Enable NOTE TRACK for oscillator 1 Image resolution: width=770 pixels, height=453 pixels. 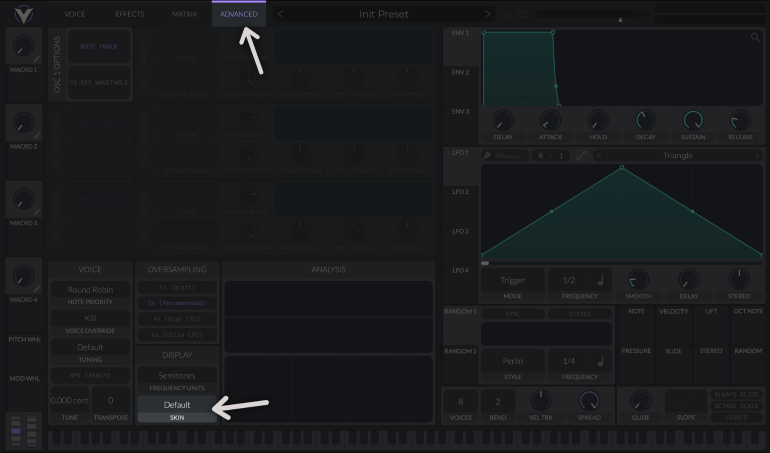(x=99, y=46)
